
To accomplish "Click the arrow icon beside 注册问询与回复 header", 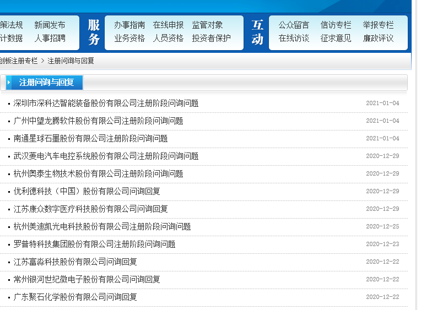I will click(x=9, y=83).
